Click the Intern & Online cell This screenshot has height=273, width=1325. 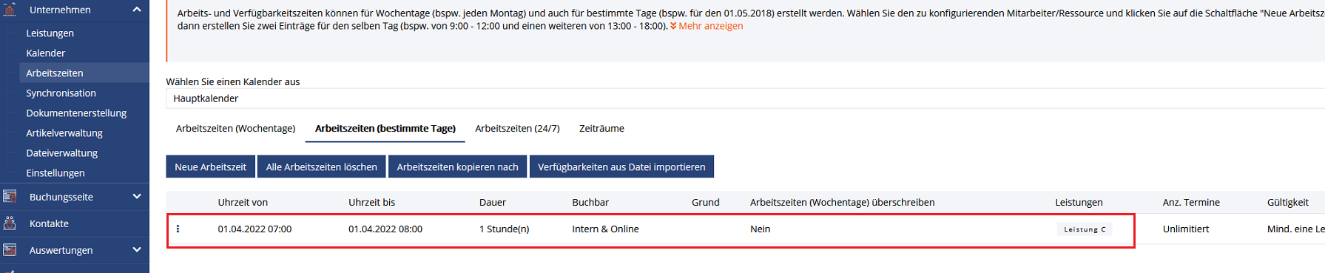pos(605,229)
